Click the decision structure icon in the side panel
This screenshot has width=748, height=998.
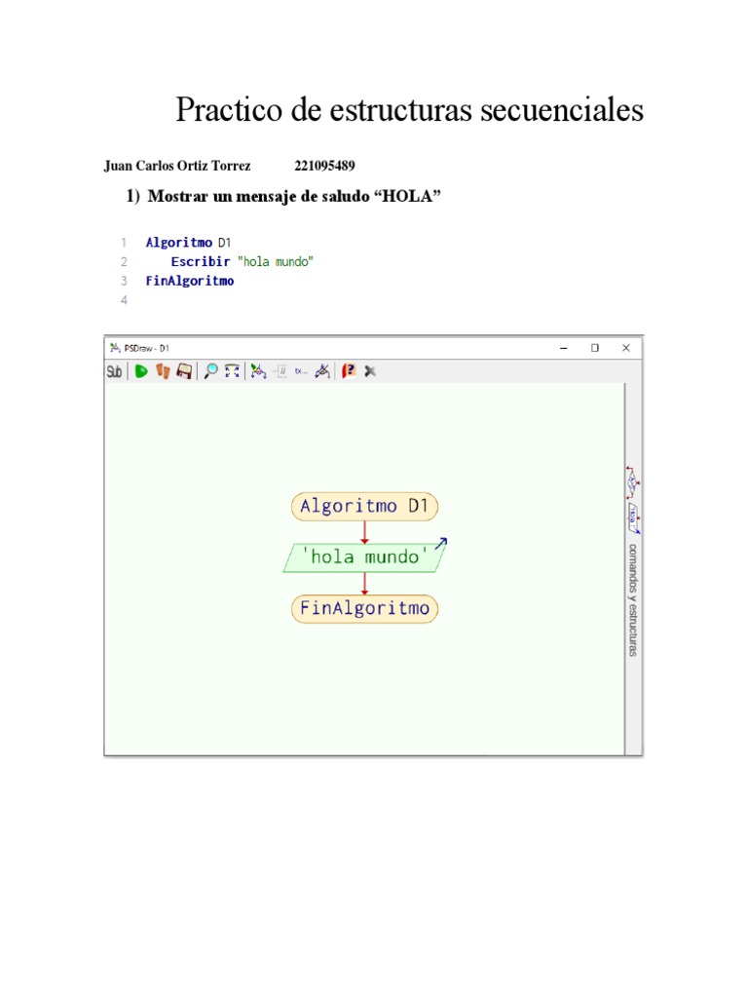633,482
